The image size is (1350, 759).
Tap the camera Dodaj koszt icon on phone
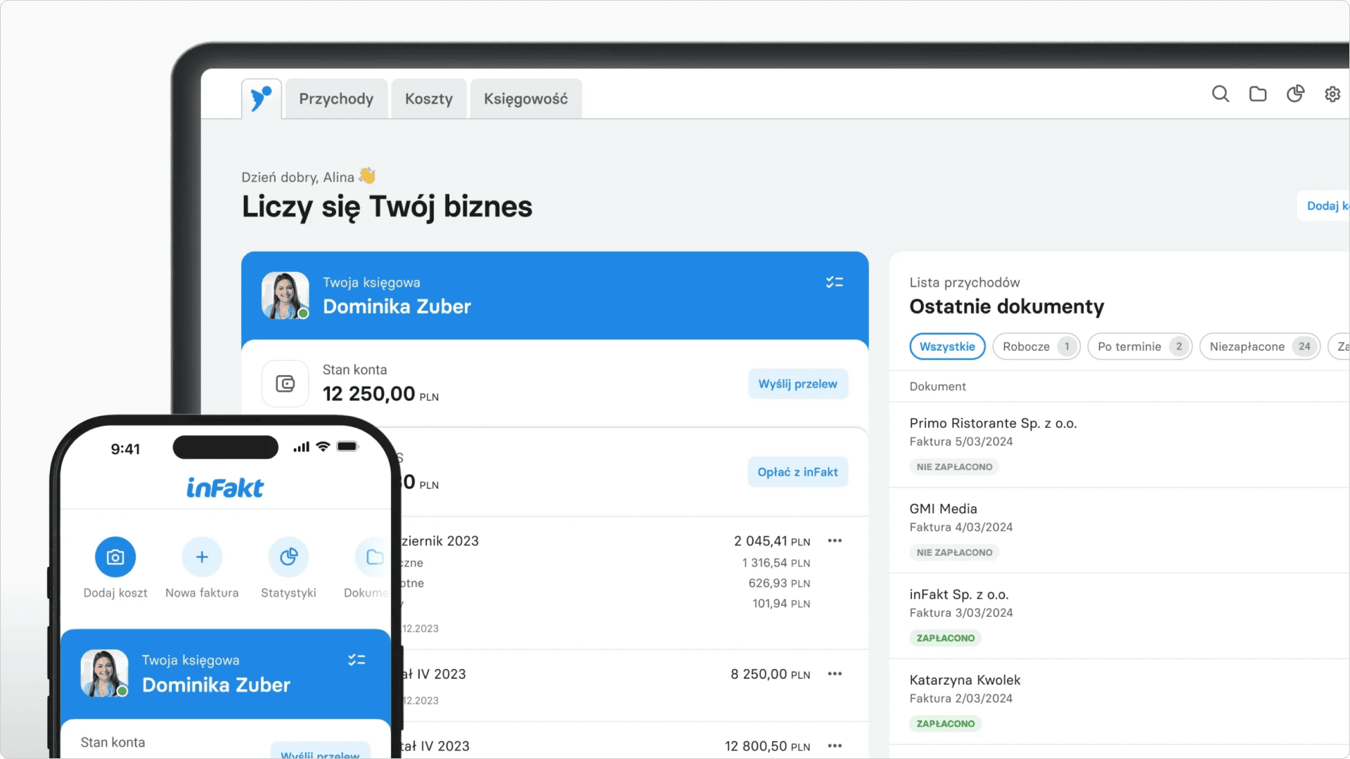click(x=115, y=557)
